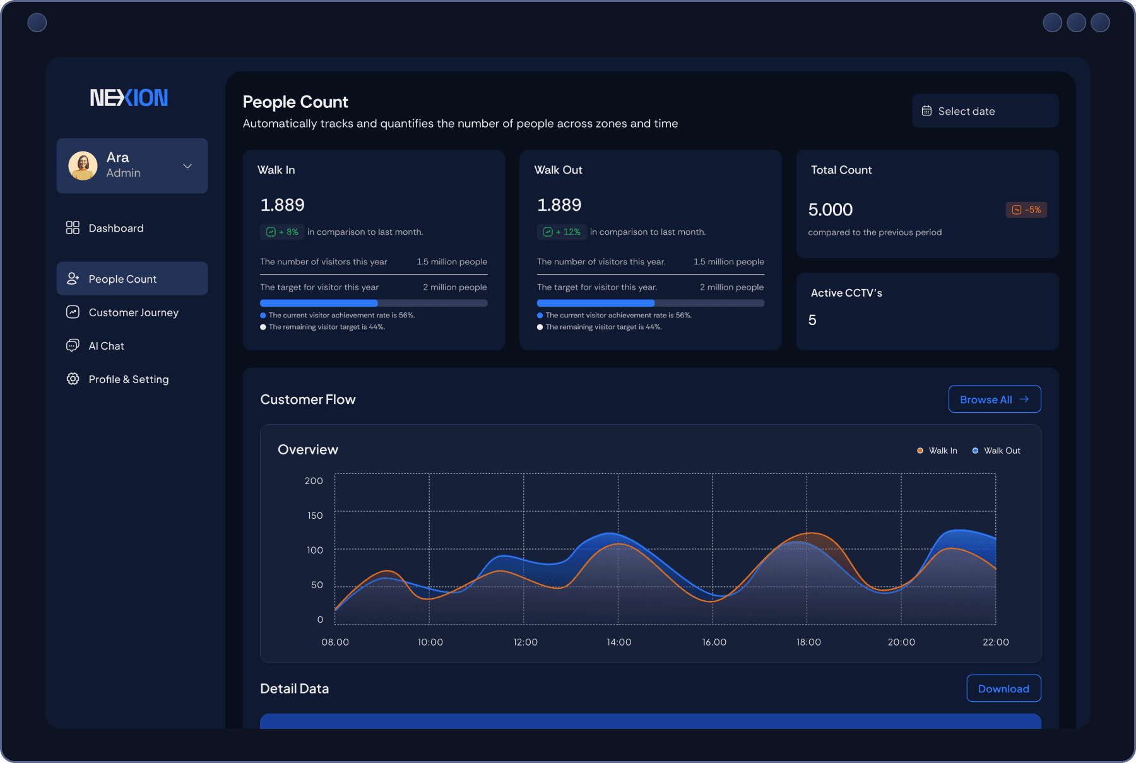Viewport: 1136px width, 763px height.
Task: Open the Select date picker
Action: tap(985, 110)
